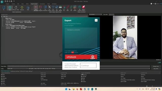Open the quality preset dropdown arrow
Viewport: 162px width, 91px height.
pos(149,69)
